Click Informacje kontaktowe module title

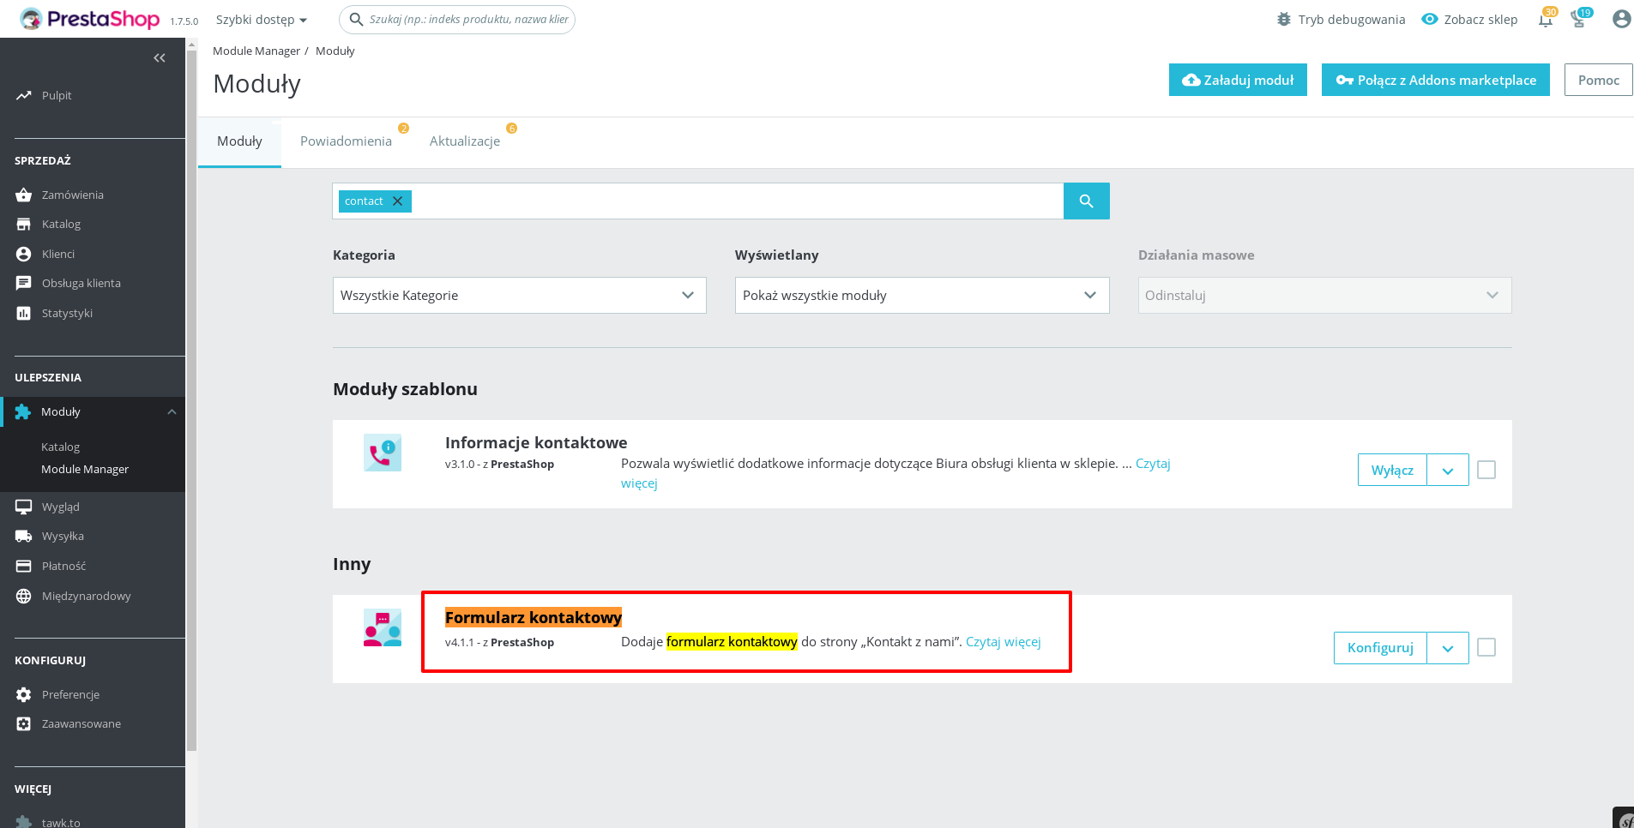[536, 442]
